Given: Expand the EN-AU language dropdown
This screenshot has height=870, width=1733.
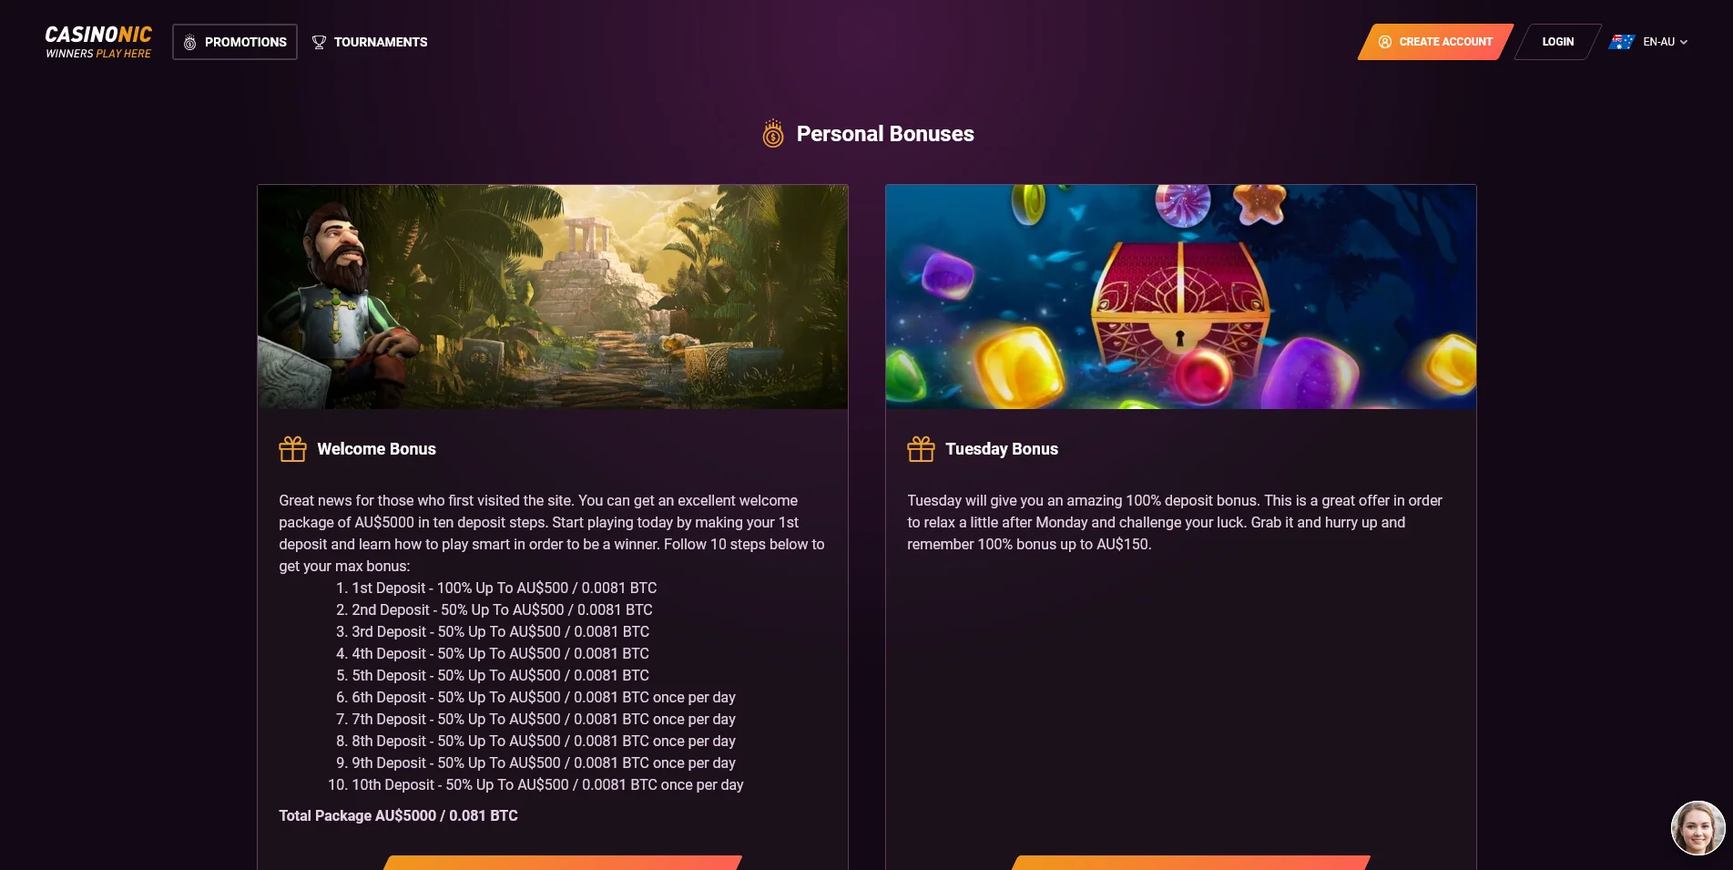Looking at the screenshot, I should (x=1649, y=42).
